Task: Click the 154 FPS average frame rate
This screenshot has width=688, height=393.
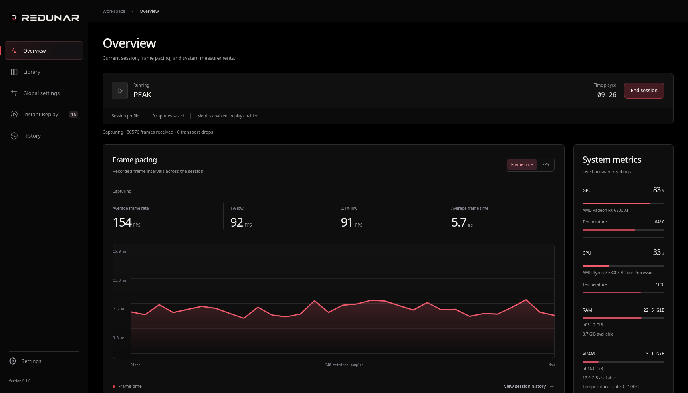Action: (127, 223)
